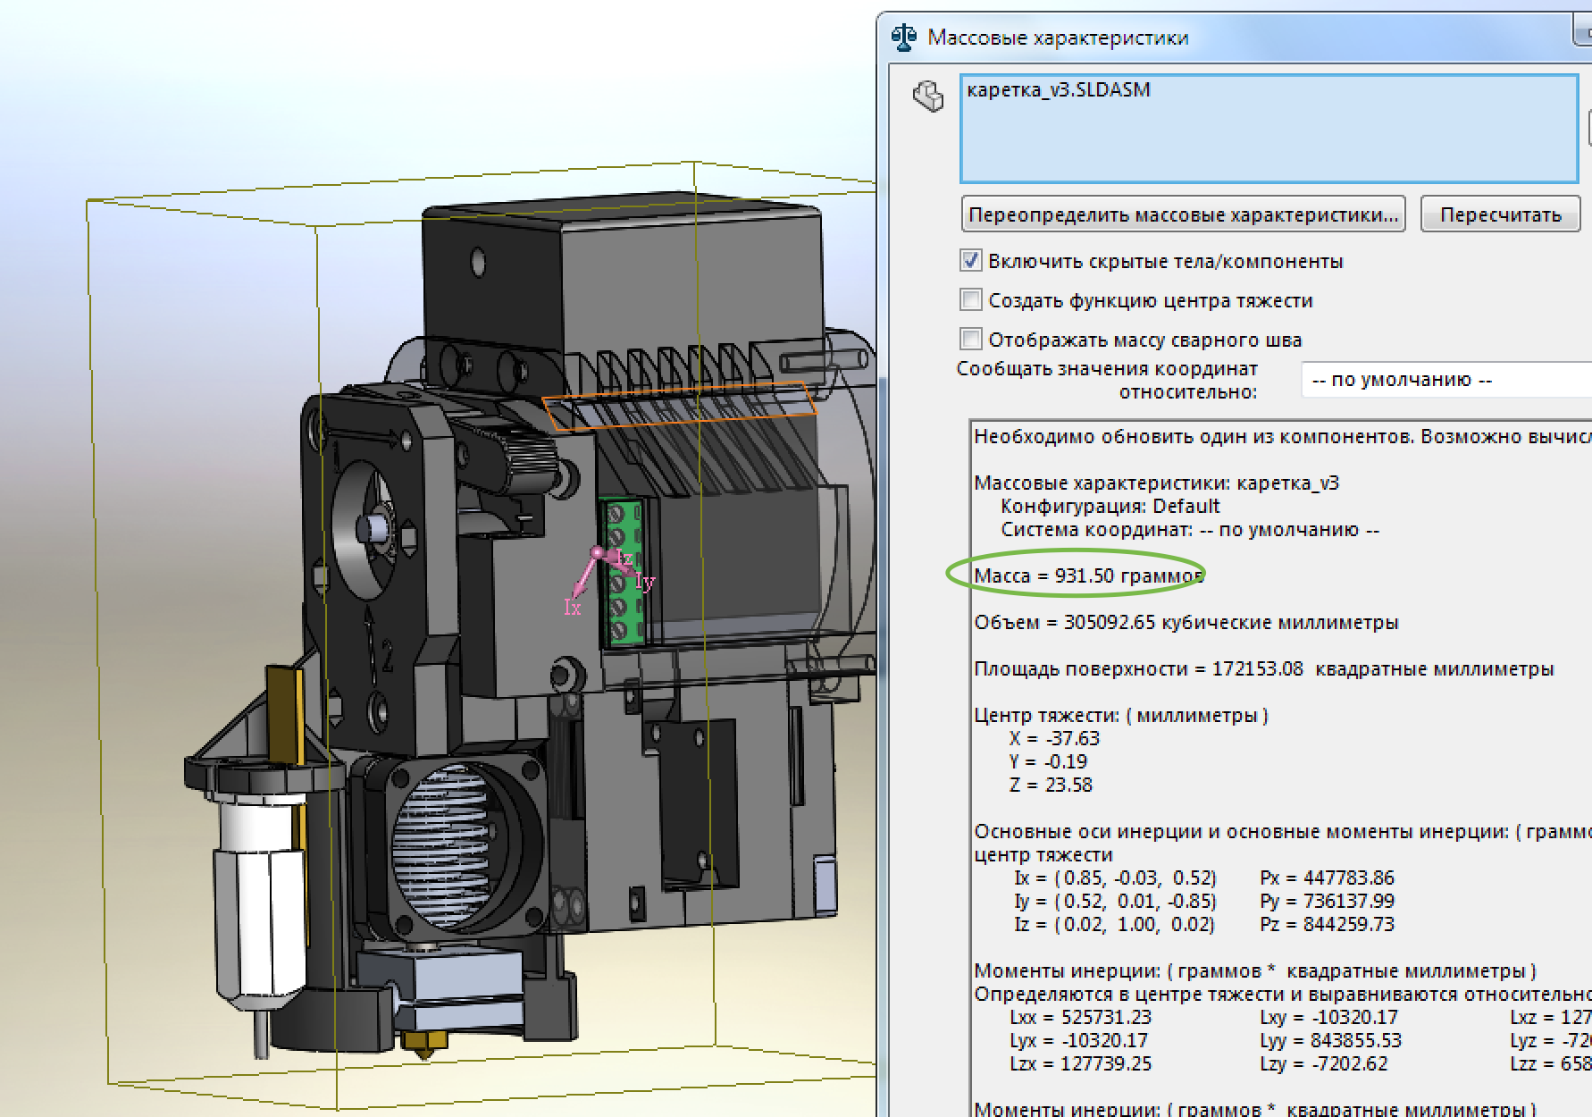The height and width of the screenshot is (1117, 1592).
Task: Select the каретка_v3.SLDASM entry in the selection box
Action: pos(1059,90)
